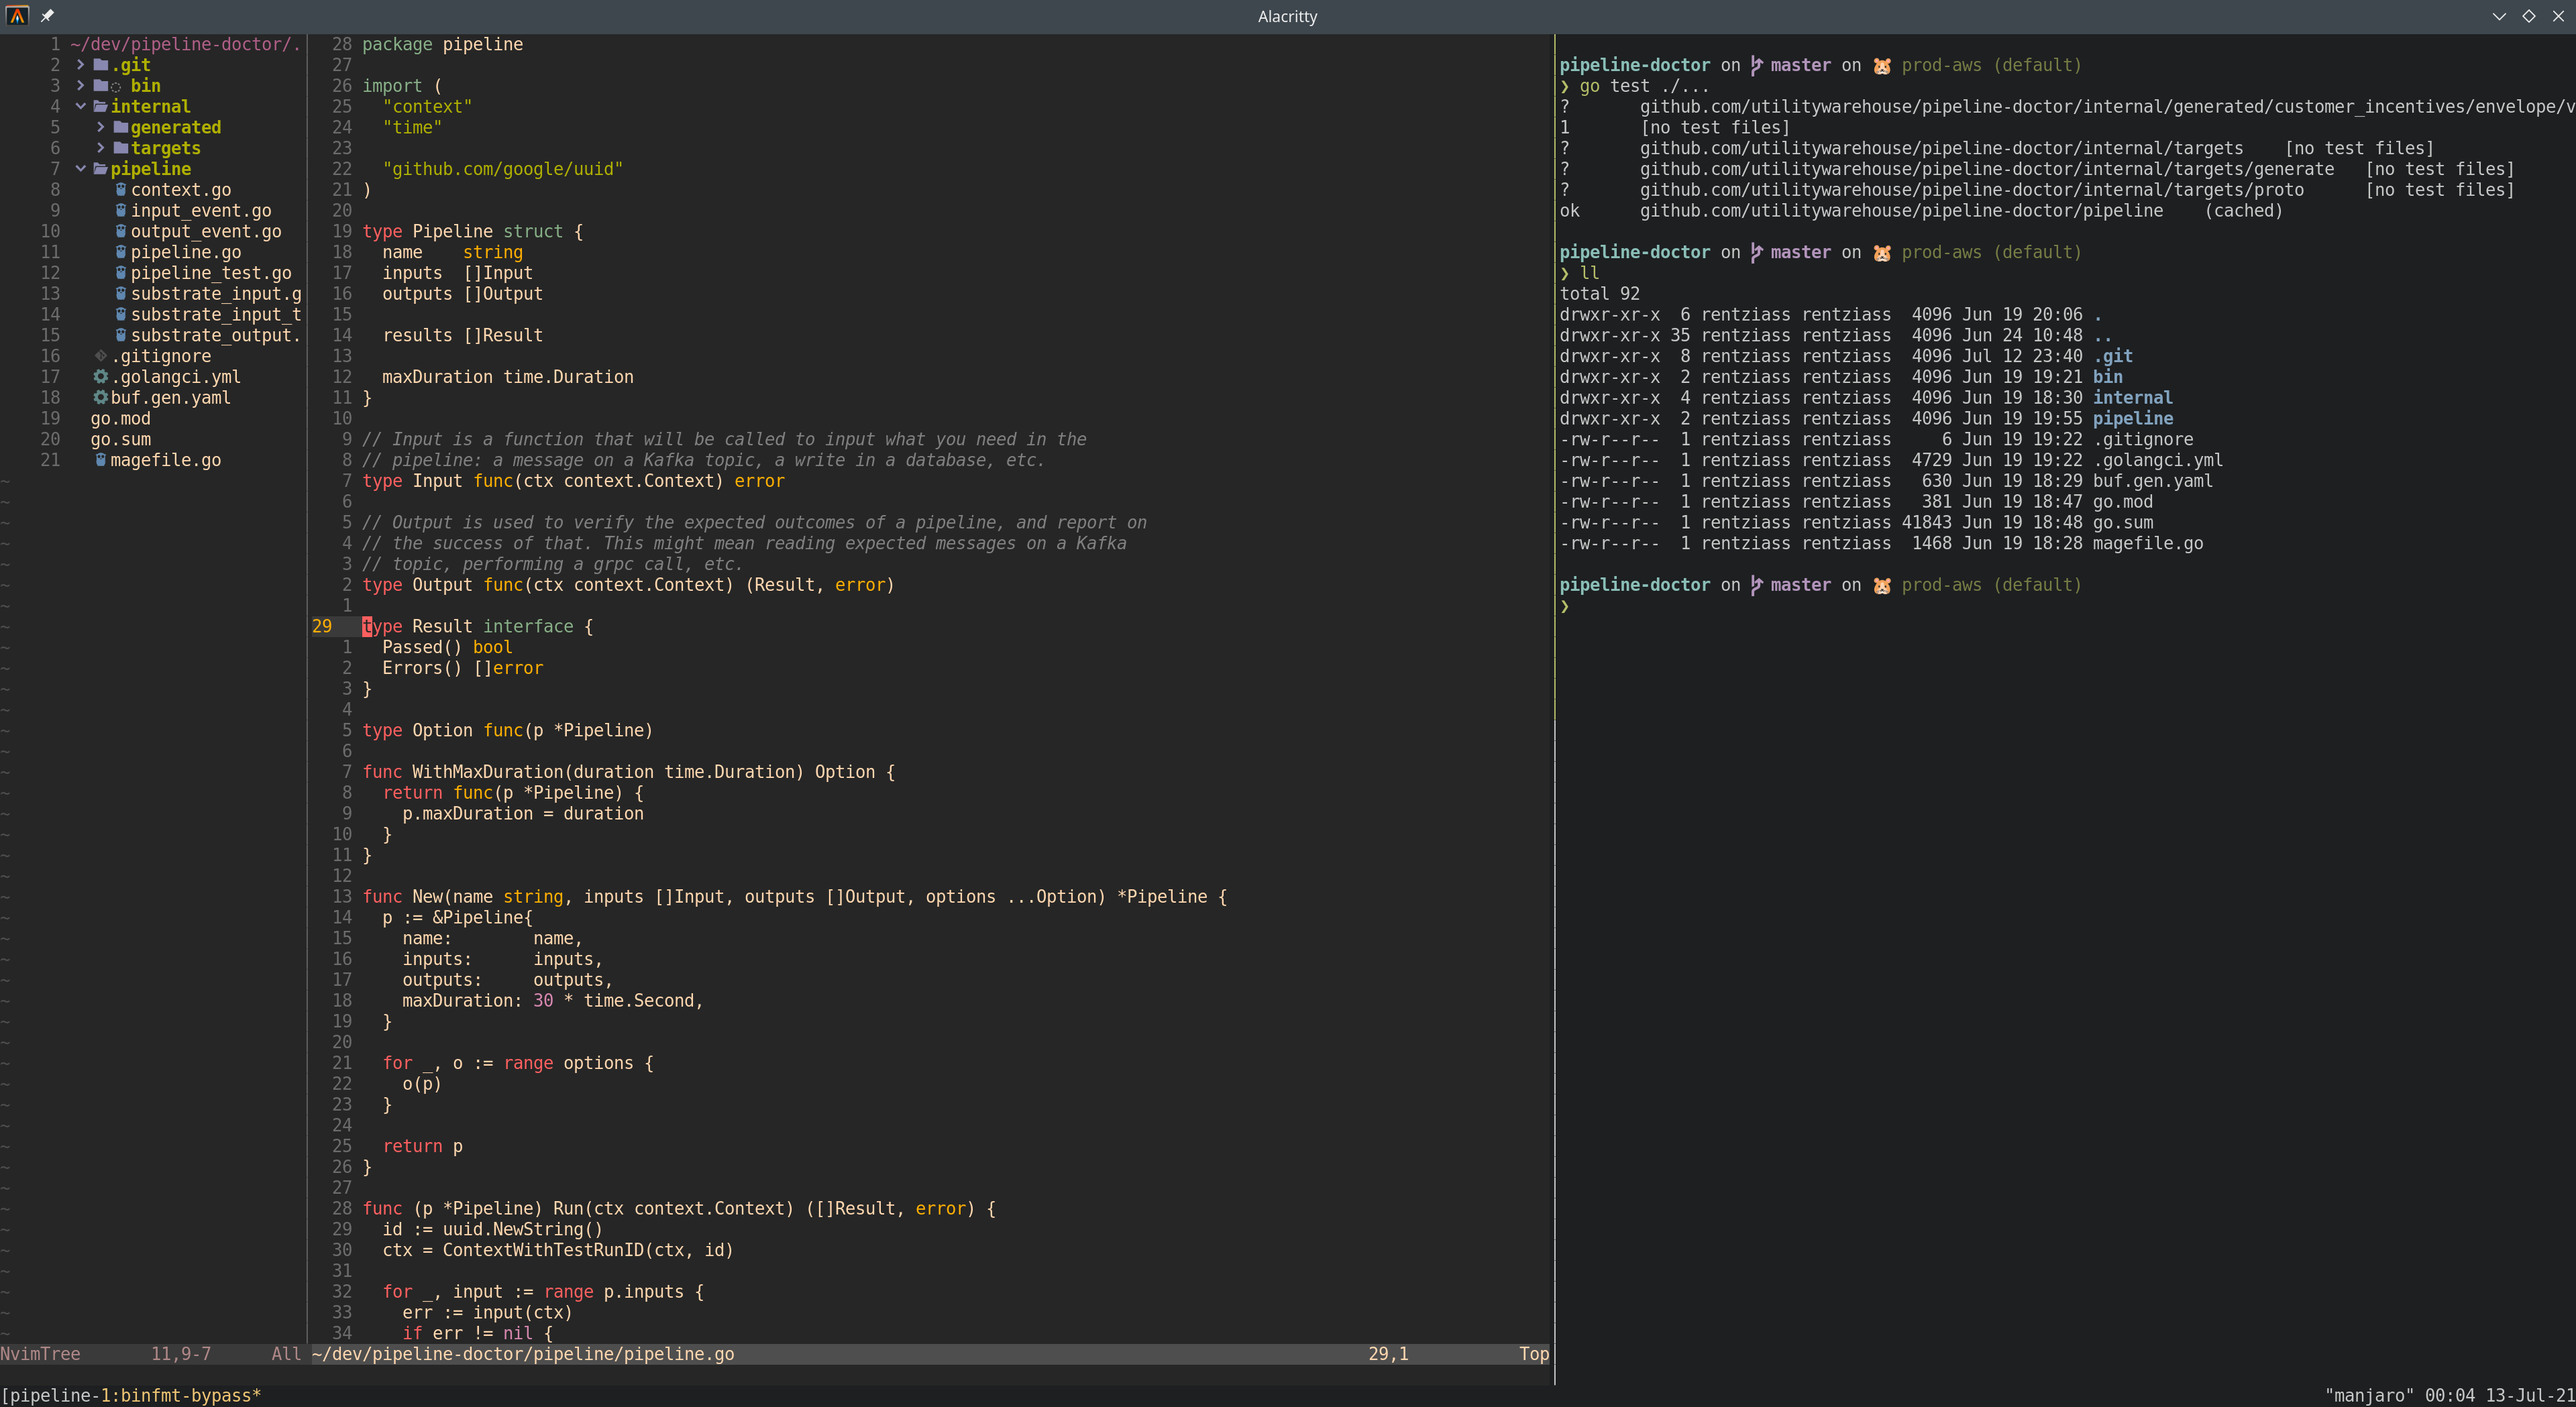
Task: Expand the bin folder chevron
Action: tap(81, 86)
